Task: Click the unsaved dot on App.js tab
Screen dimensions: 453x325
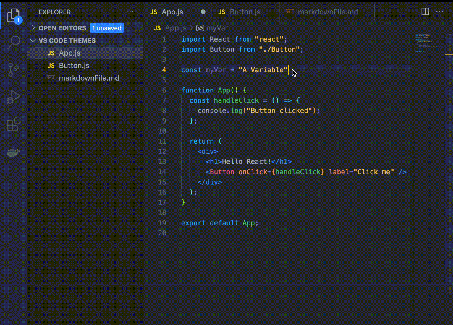Action: click(x=203, y=12)
